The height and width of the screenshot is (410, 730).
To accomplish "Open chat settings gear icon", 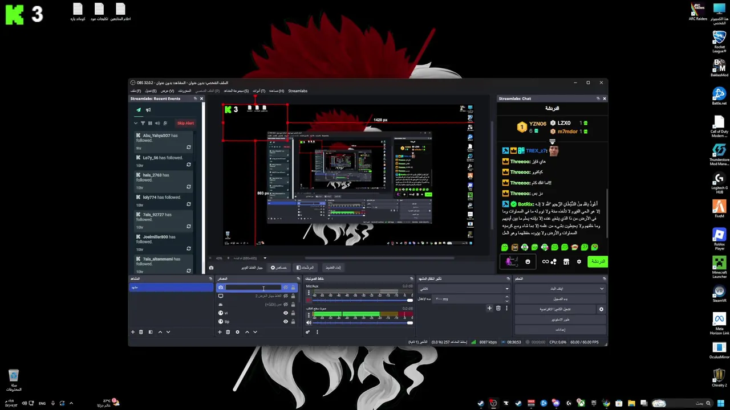I will point(579,262).
